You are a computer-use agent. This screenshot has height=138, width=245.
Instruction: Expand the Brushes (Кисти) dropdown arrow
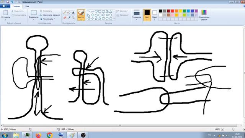coord(81,20)
